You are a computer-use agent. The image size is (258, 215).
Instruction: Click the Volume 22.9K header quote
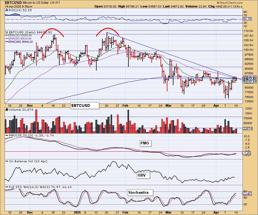pos(196,6)
